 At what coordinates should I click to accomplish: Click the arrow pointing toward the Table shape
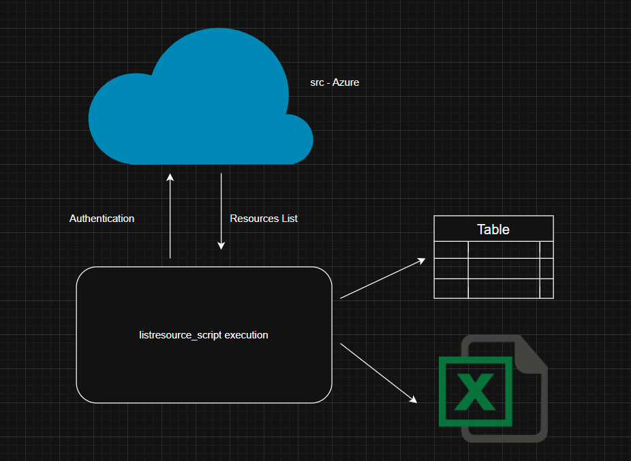382,279
